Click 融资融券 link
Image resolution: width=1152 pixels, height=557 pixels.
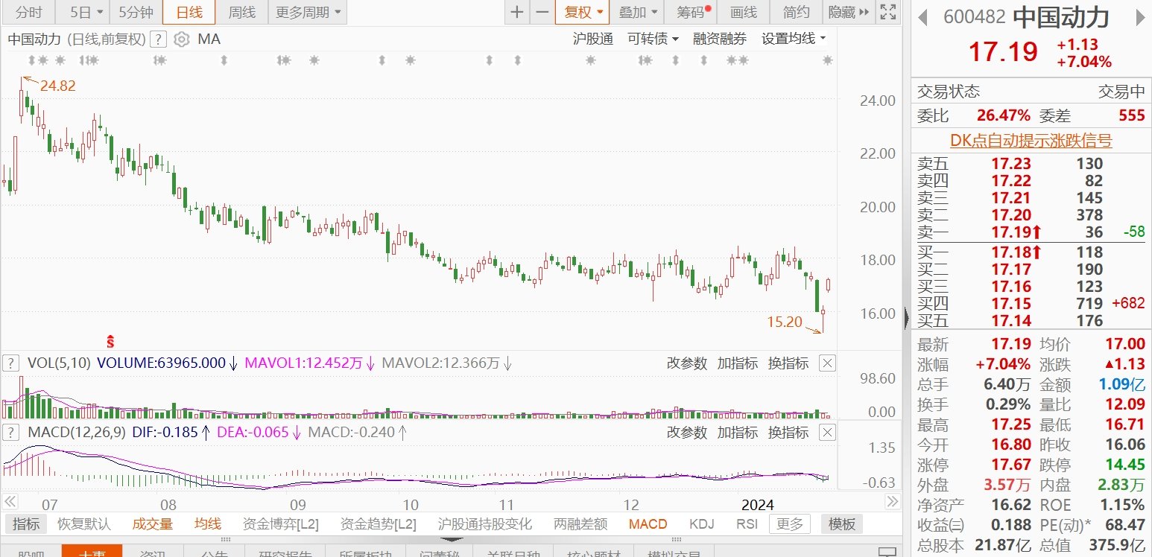click(x=719, y=39)
